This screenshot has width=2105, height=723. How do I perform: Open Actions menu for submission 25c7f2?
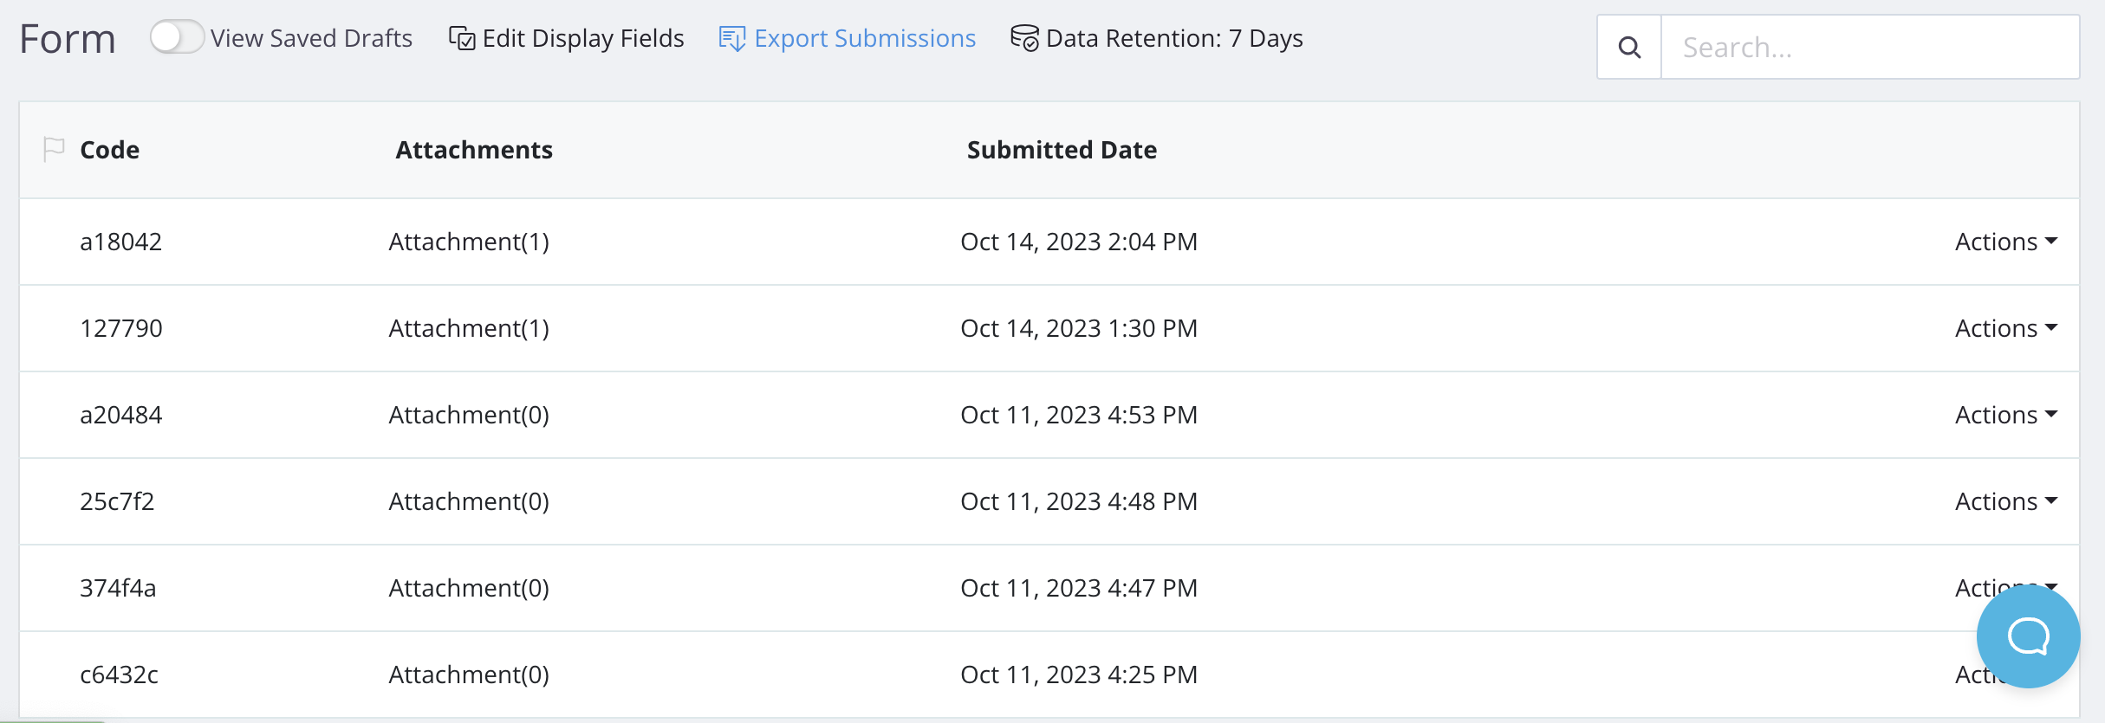tap(2005, 501)
